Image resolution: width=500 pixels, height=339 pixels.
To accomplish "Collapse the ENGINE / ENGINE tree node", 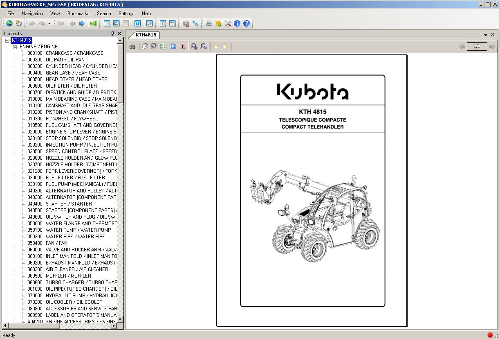I will pyautogui.click(x=15, y=47).
